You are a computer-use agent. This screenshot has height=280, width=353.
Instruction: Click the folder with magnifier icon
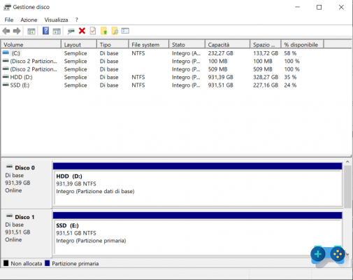pos(115,31)
